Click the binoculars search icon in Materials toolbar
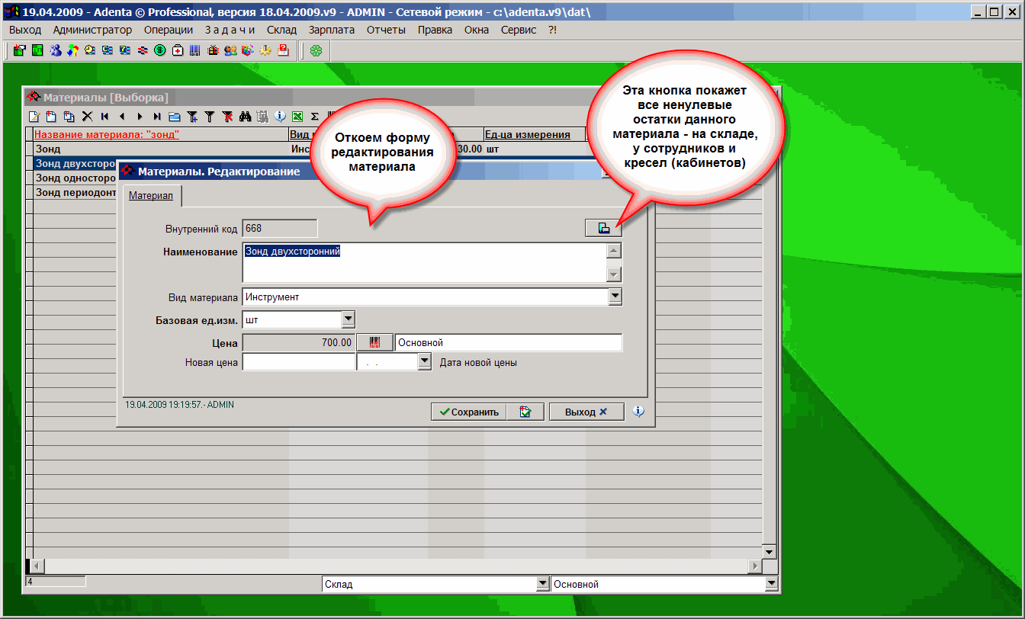Image resolution: width=1025 pixels, height=619 pixels. coord(245,117)
